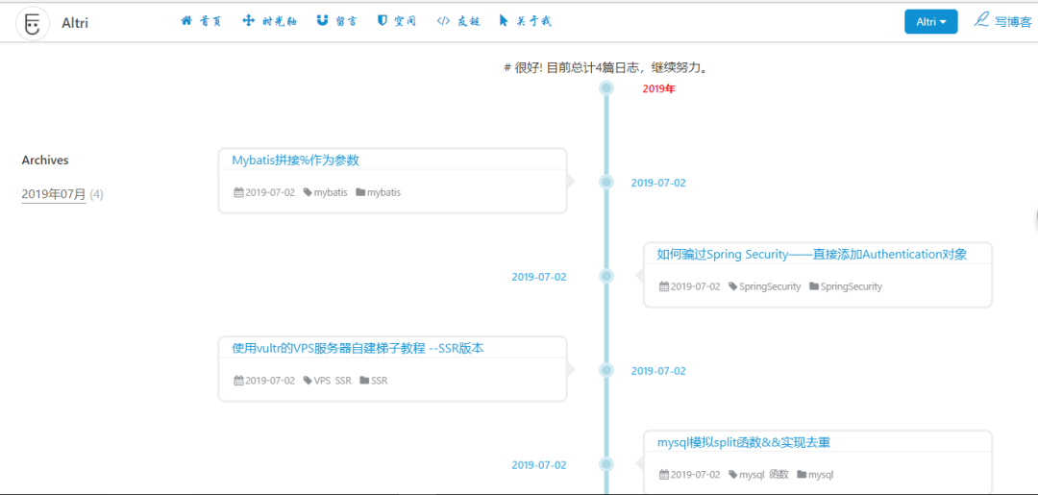Click date 2019-07-02 inside Mybatis card

(x=270, y=192)
